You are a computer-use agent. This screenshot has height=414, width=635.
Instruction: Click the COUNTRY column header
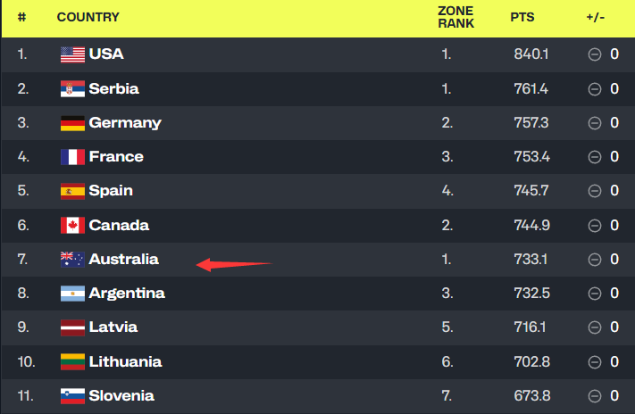[x=88, y=17]
